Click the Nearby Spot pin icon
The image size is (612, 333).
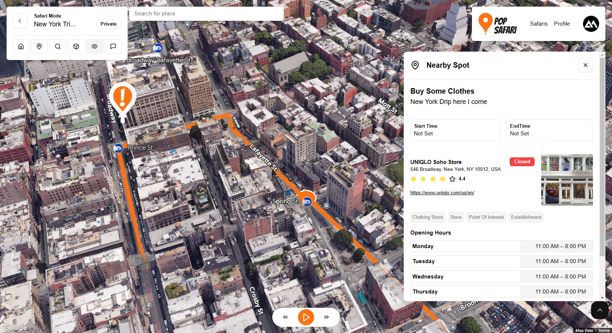click(415, 65)
